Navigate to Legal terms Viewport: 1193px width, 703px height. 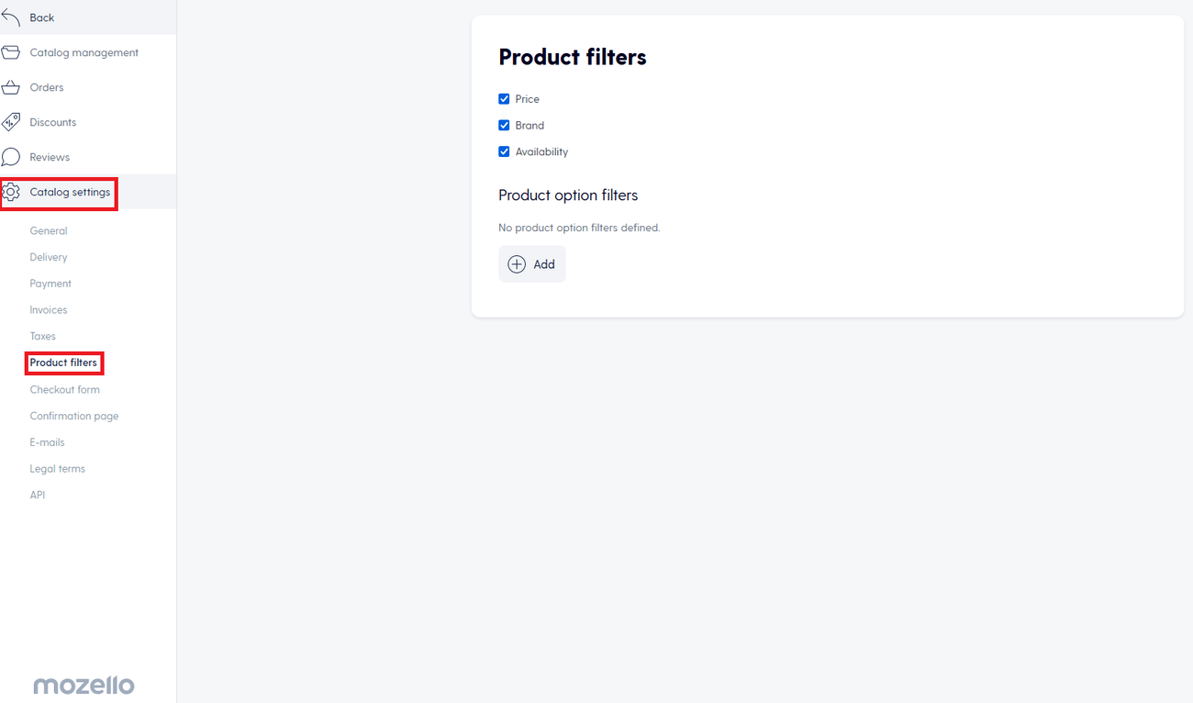tap(57, 469)
